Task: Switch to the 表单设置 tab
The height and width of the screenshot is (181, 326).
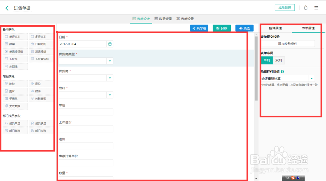Action: (x=185, y=19)
